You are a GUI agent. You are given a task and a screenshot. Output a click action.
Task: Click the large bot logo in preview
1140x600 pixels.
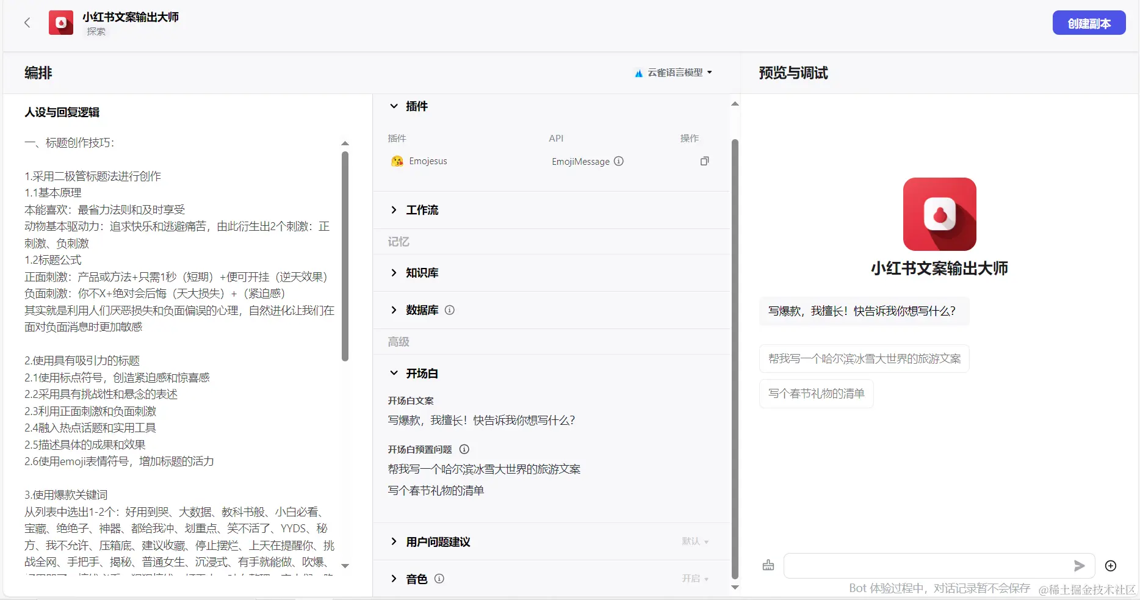pyautogui.click(x=940, y=214)
